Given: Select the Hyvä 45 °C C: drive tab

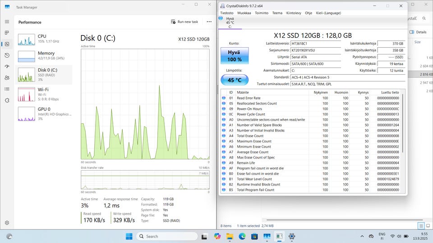Looking at the screenshot, I should (x=230, y=22).
